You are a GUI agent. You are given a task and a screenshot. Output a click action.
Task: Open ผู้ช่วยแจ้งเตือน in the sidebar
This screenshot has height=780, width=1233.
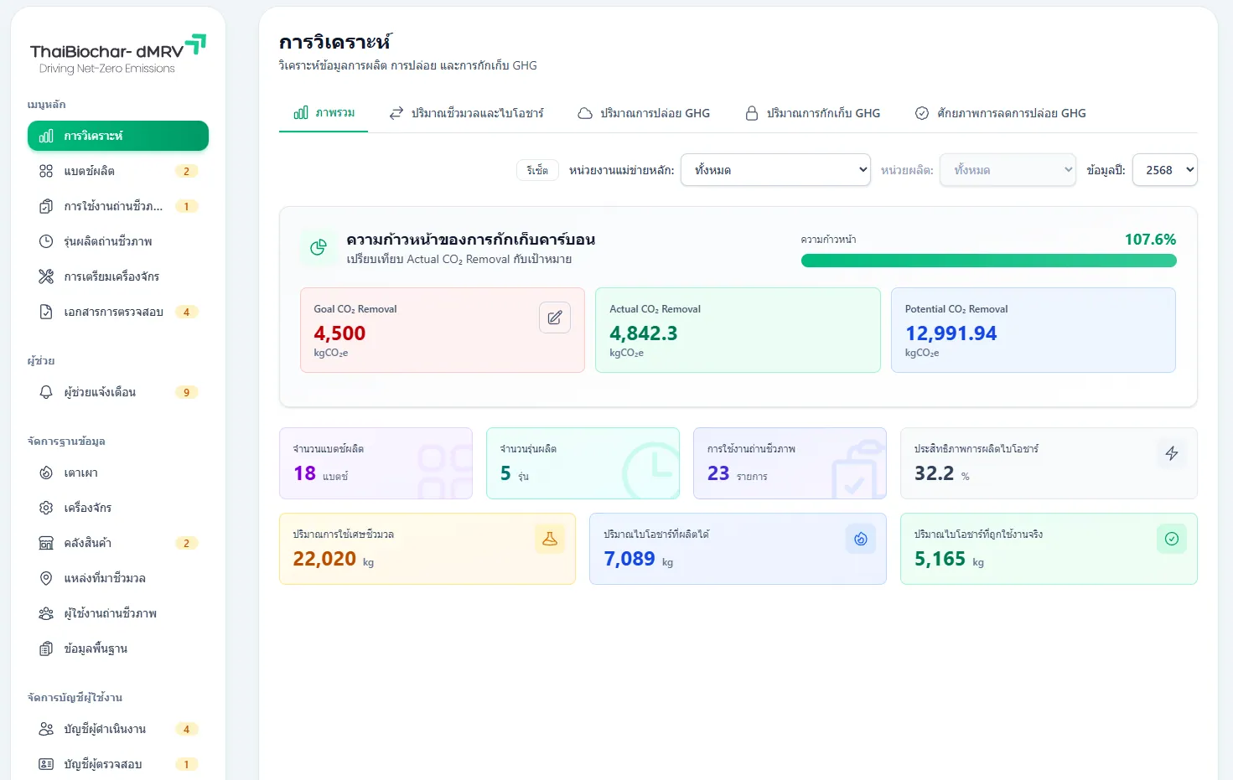(x=118, y=392)
